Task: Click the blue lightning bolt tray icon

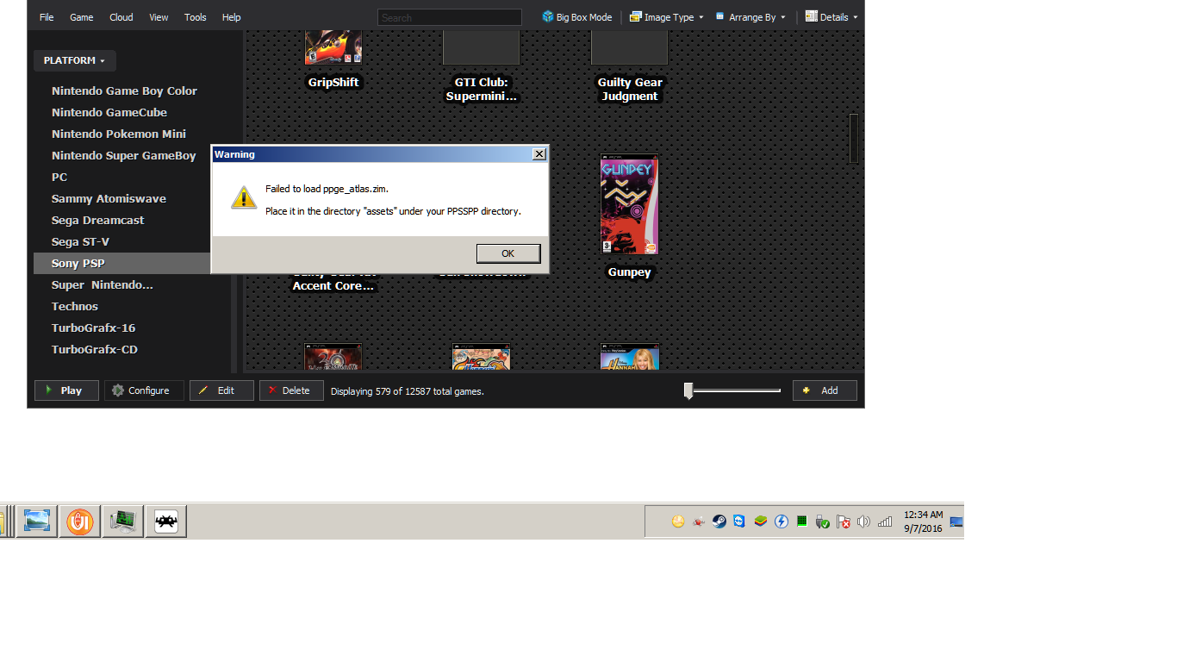Action: coord(781,521)
